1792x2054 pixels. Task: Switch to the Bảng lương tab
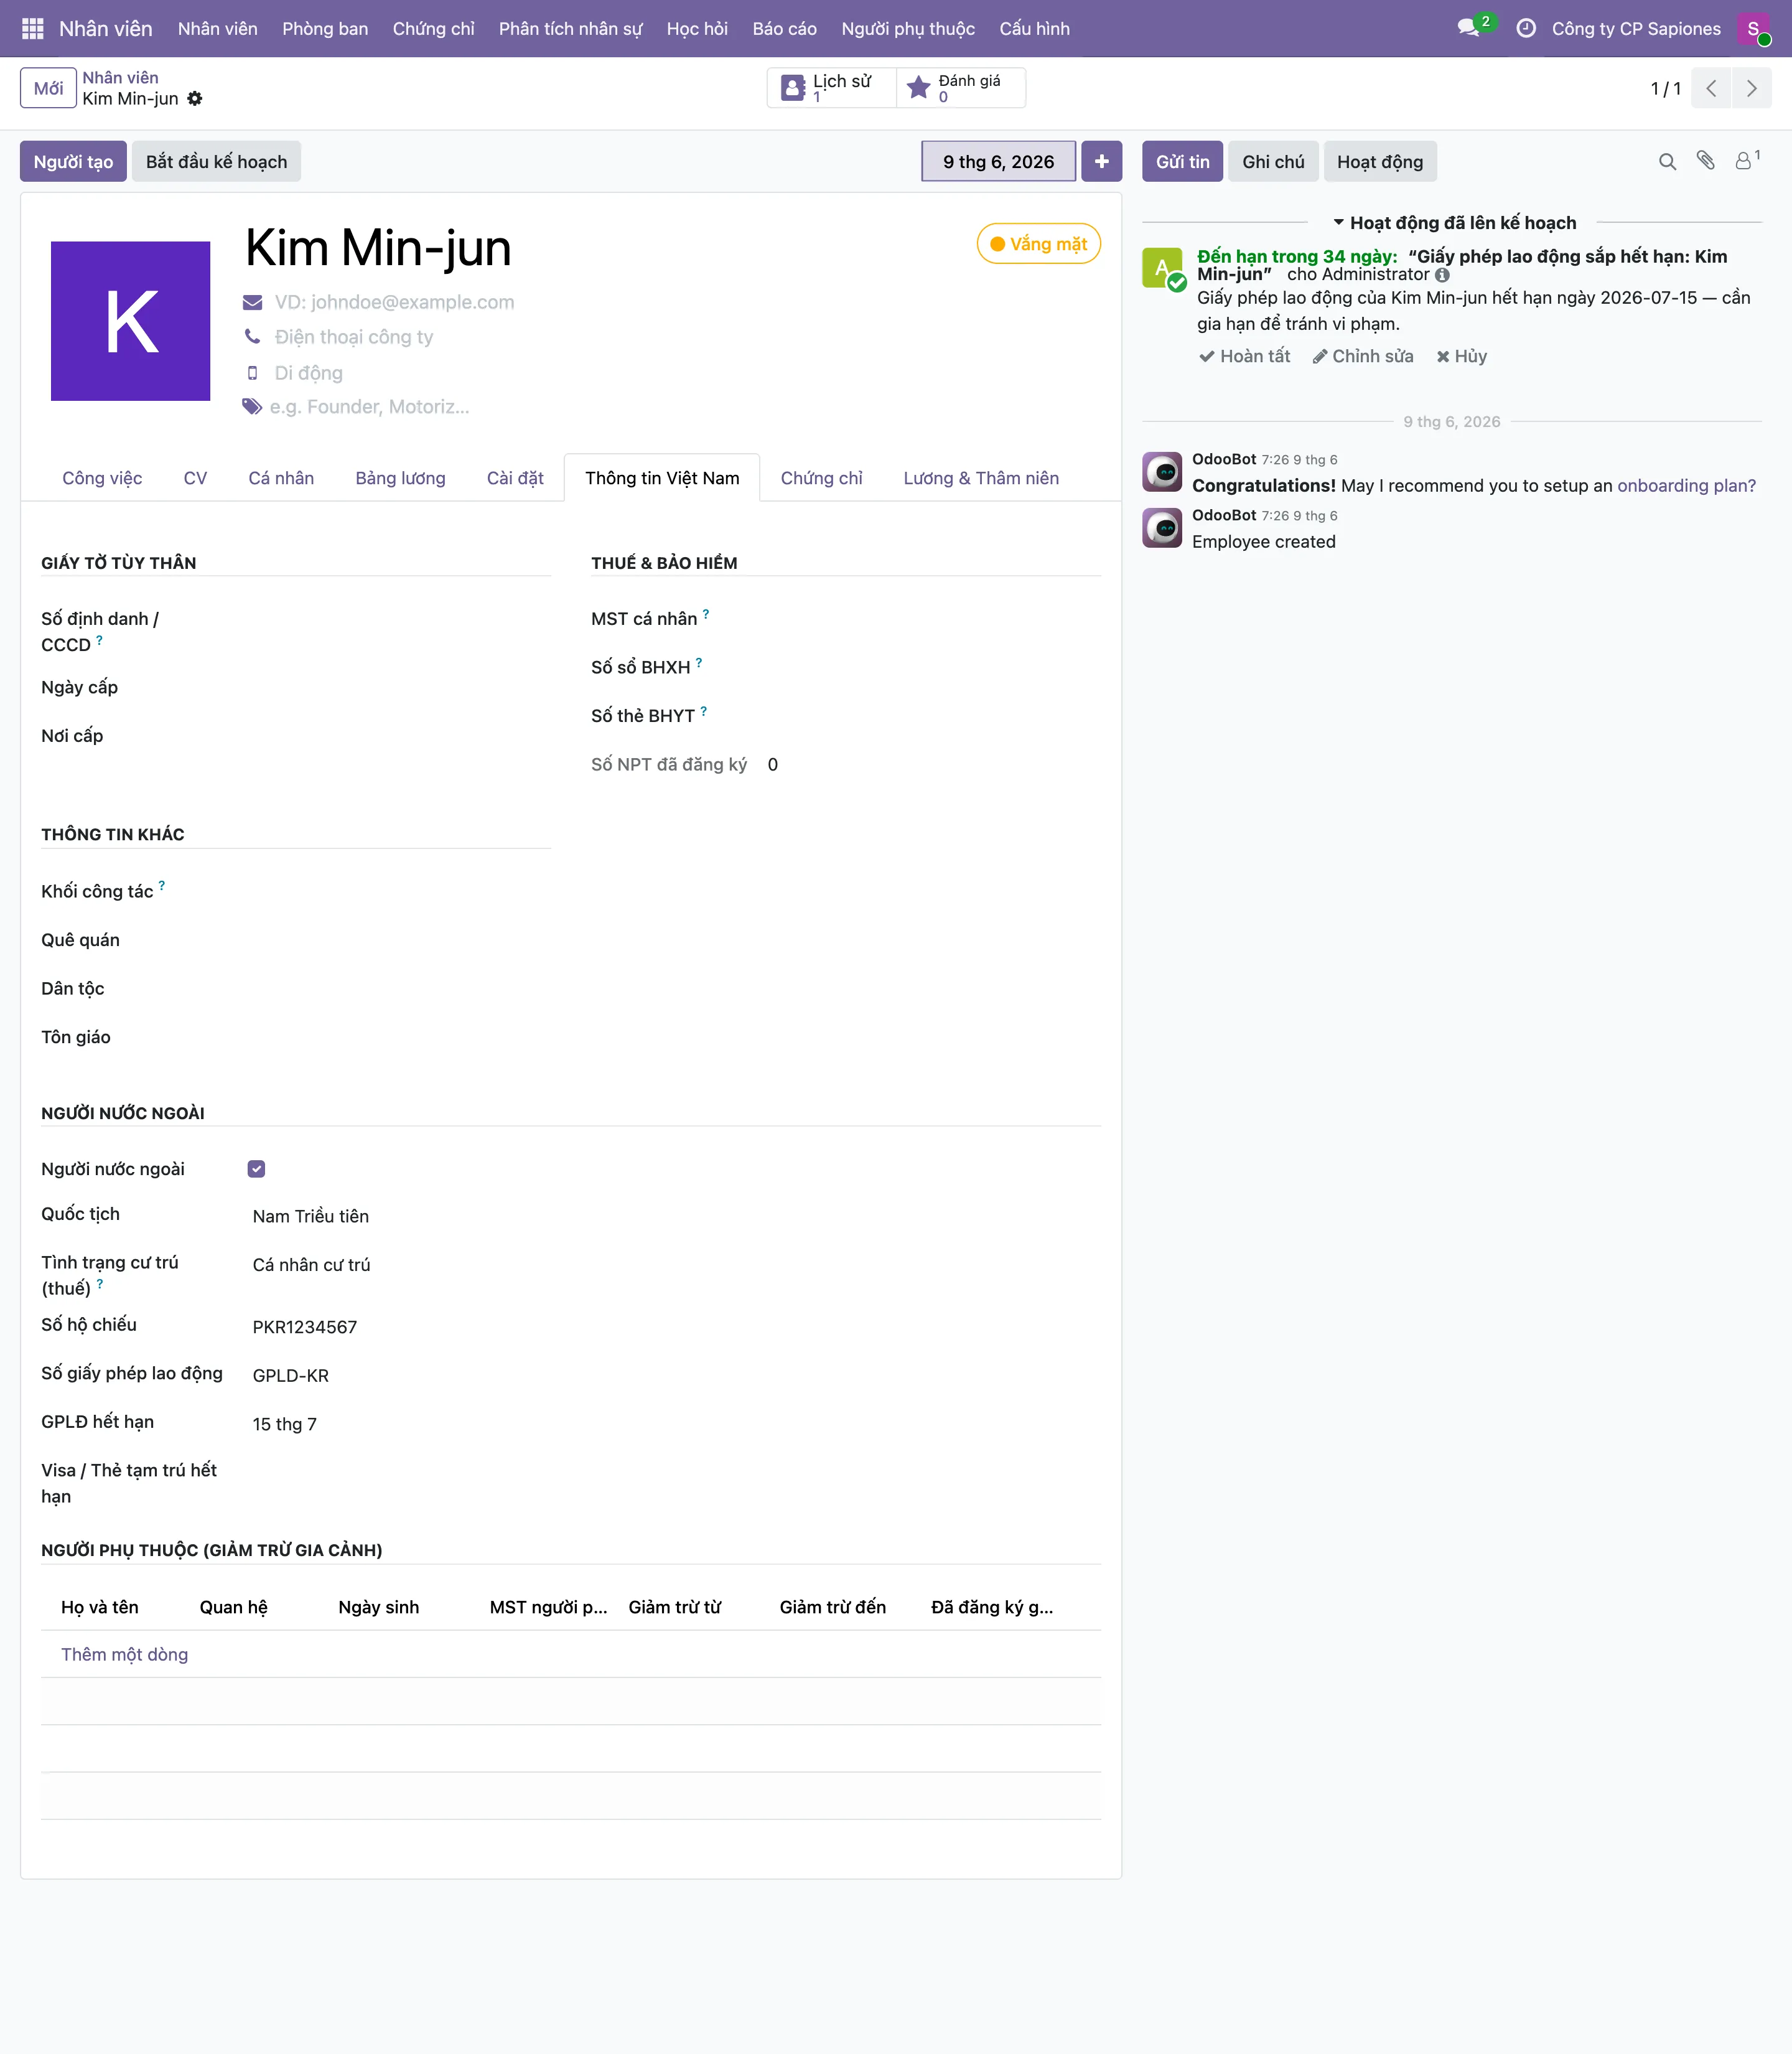(400, 478)
